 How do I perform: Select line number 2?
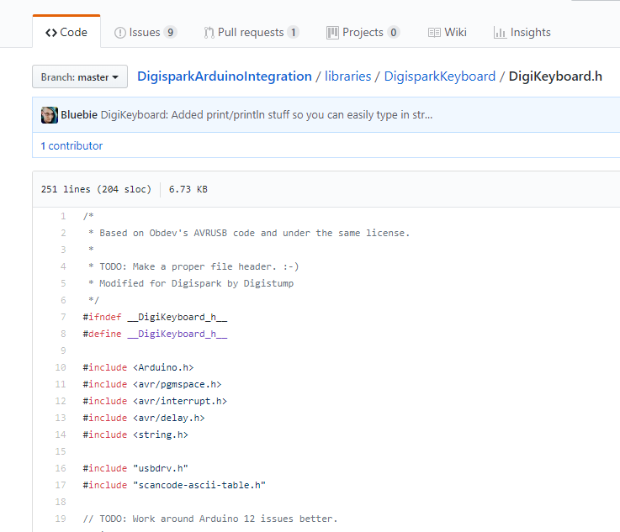pos(63,233)
